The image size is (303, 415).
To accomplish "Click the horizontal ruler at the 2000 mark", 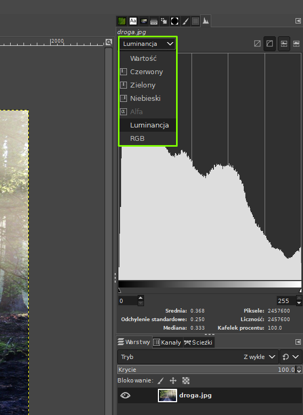I will 57,42.
